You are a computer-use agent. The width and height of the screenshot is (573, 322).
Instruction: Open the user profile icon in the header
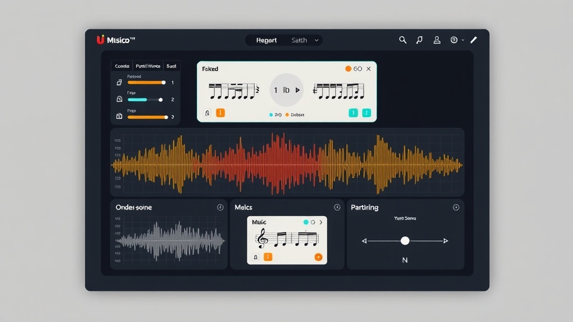pyautogui.click(x=437, y=40)
